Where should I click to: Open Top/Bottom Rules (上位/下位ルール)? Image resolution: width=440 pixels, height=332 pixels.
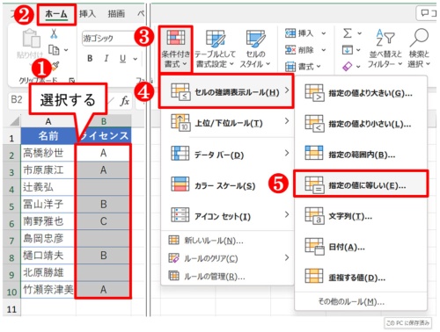coord(228,123)
